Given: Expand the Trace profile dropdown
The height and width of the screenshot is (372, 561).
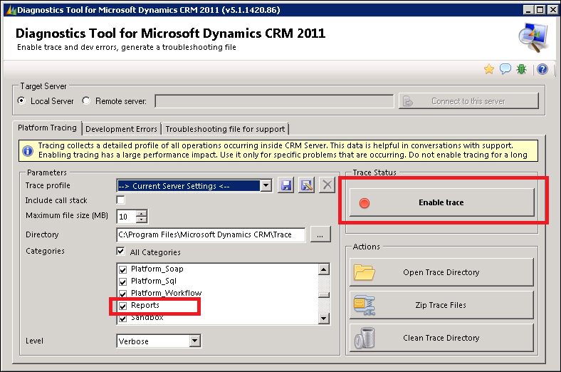Looking at the screenshot, I should (x=266, y=186).
